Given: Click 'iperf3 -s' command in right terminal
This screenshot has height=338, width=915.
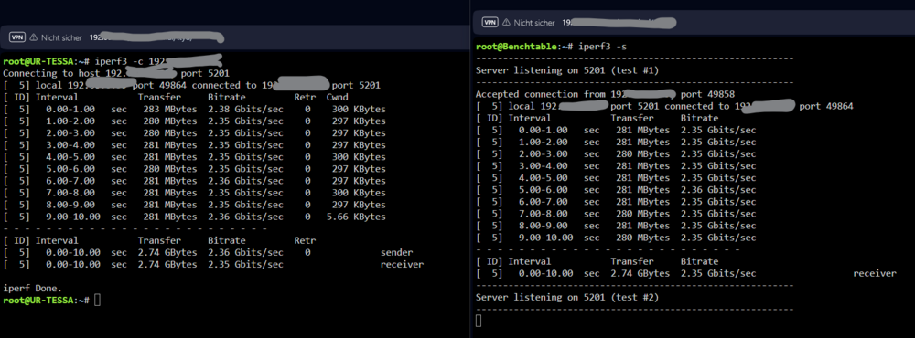Looking at the screenshot, I should 603,46.
